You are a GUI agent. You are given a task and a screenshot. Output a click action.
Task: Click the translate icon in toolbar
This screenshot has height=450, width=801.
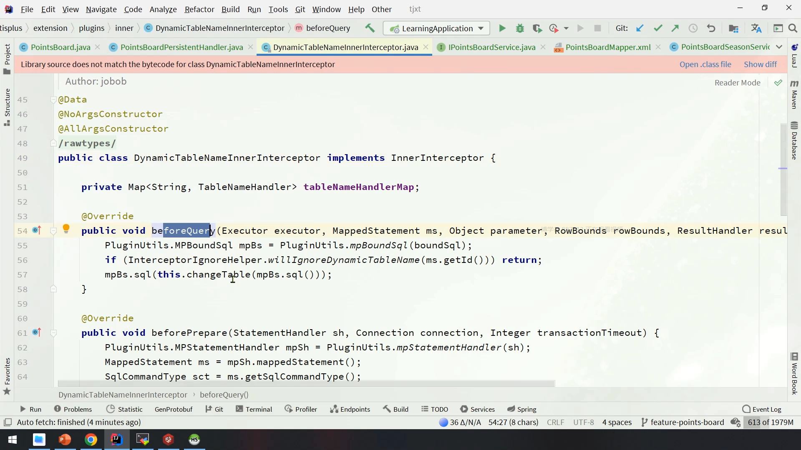click(x=756, y=28)
